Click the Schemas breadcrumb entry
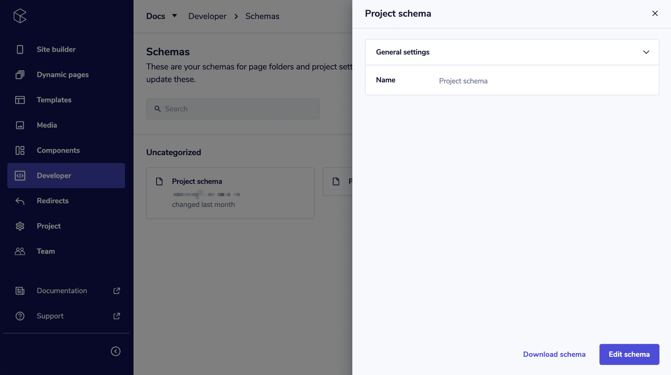 pyautogui.click(x=262, y=16)
